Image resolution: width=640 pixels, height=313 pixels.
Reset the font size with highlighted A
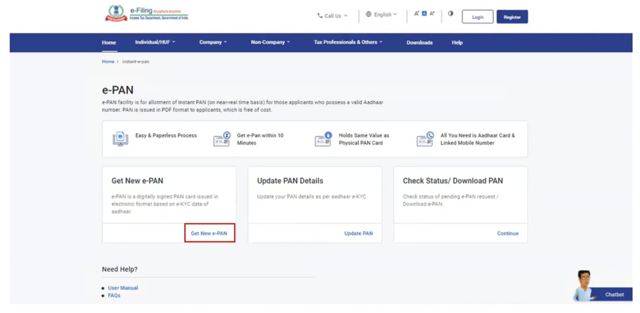coord(424,13)
